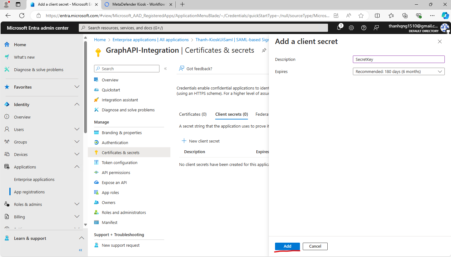
Task: Expand the Groups section
Action: (77, 142)
